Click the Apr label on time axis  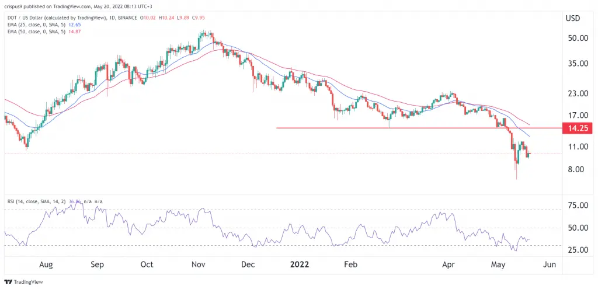[448, 265]
